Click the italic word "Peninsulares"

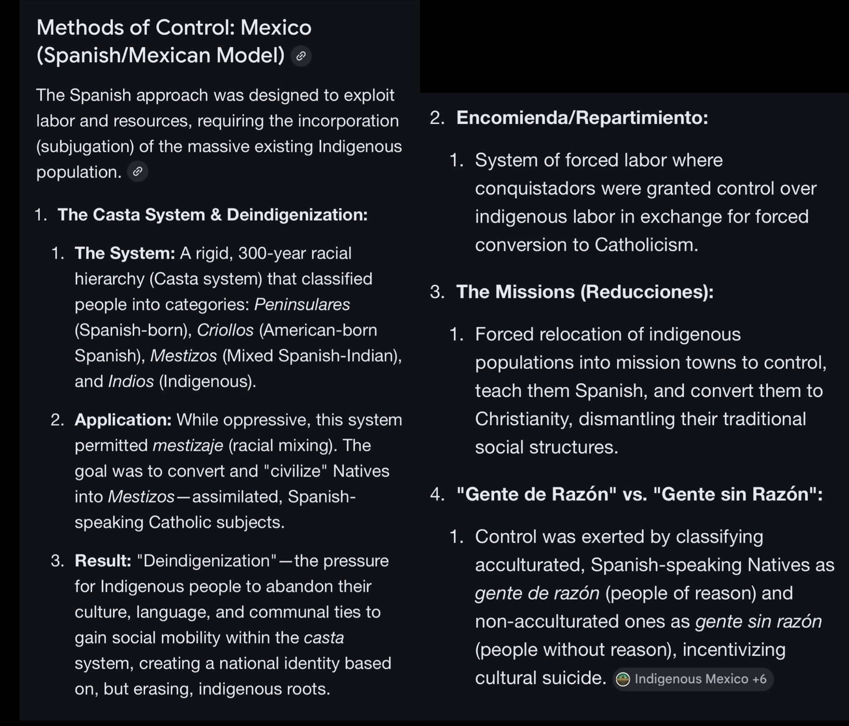302,304
